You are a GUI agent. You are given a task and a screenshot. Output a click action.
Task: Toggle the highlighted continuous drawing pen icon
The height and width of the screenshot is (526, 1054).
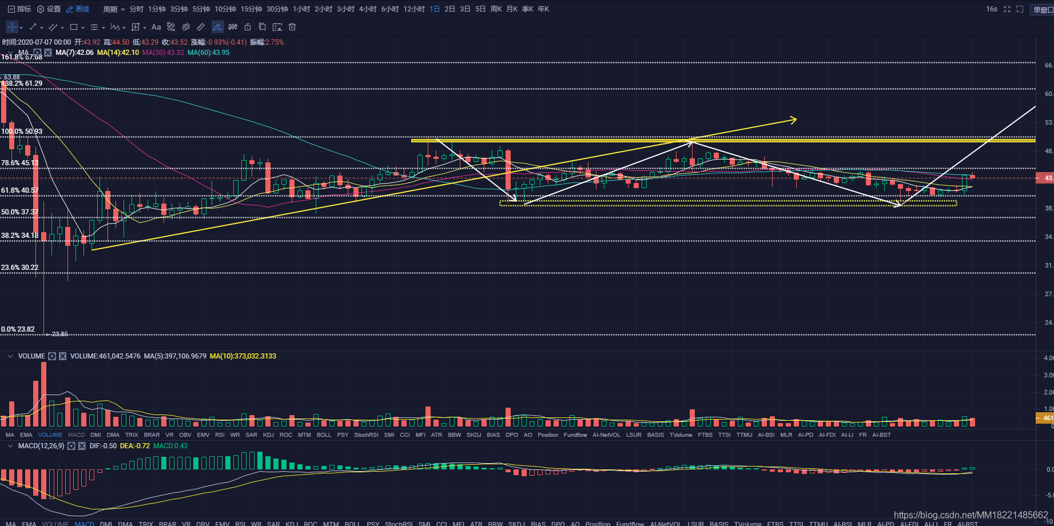pyautogui.click(x=218, y=27)
